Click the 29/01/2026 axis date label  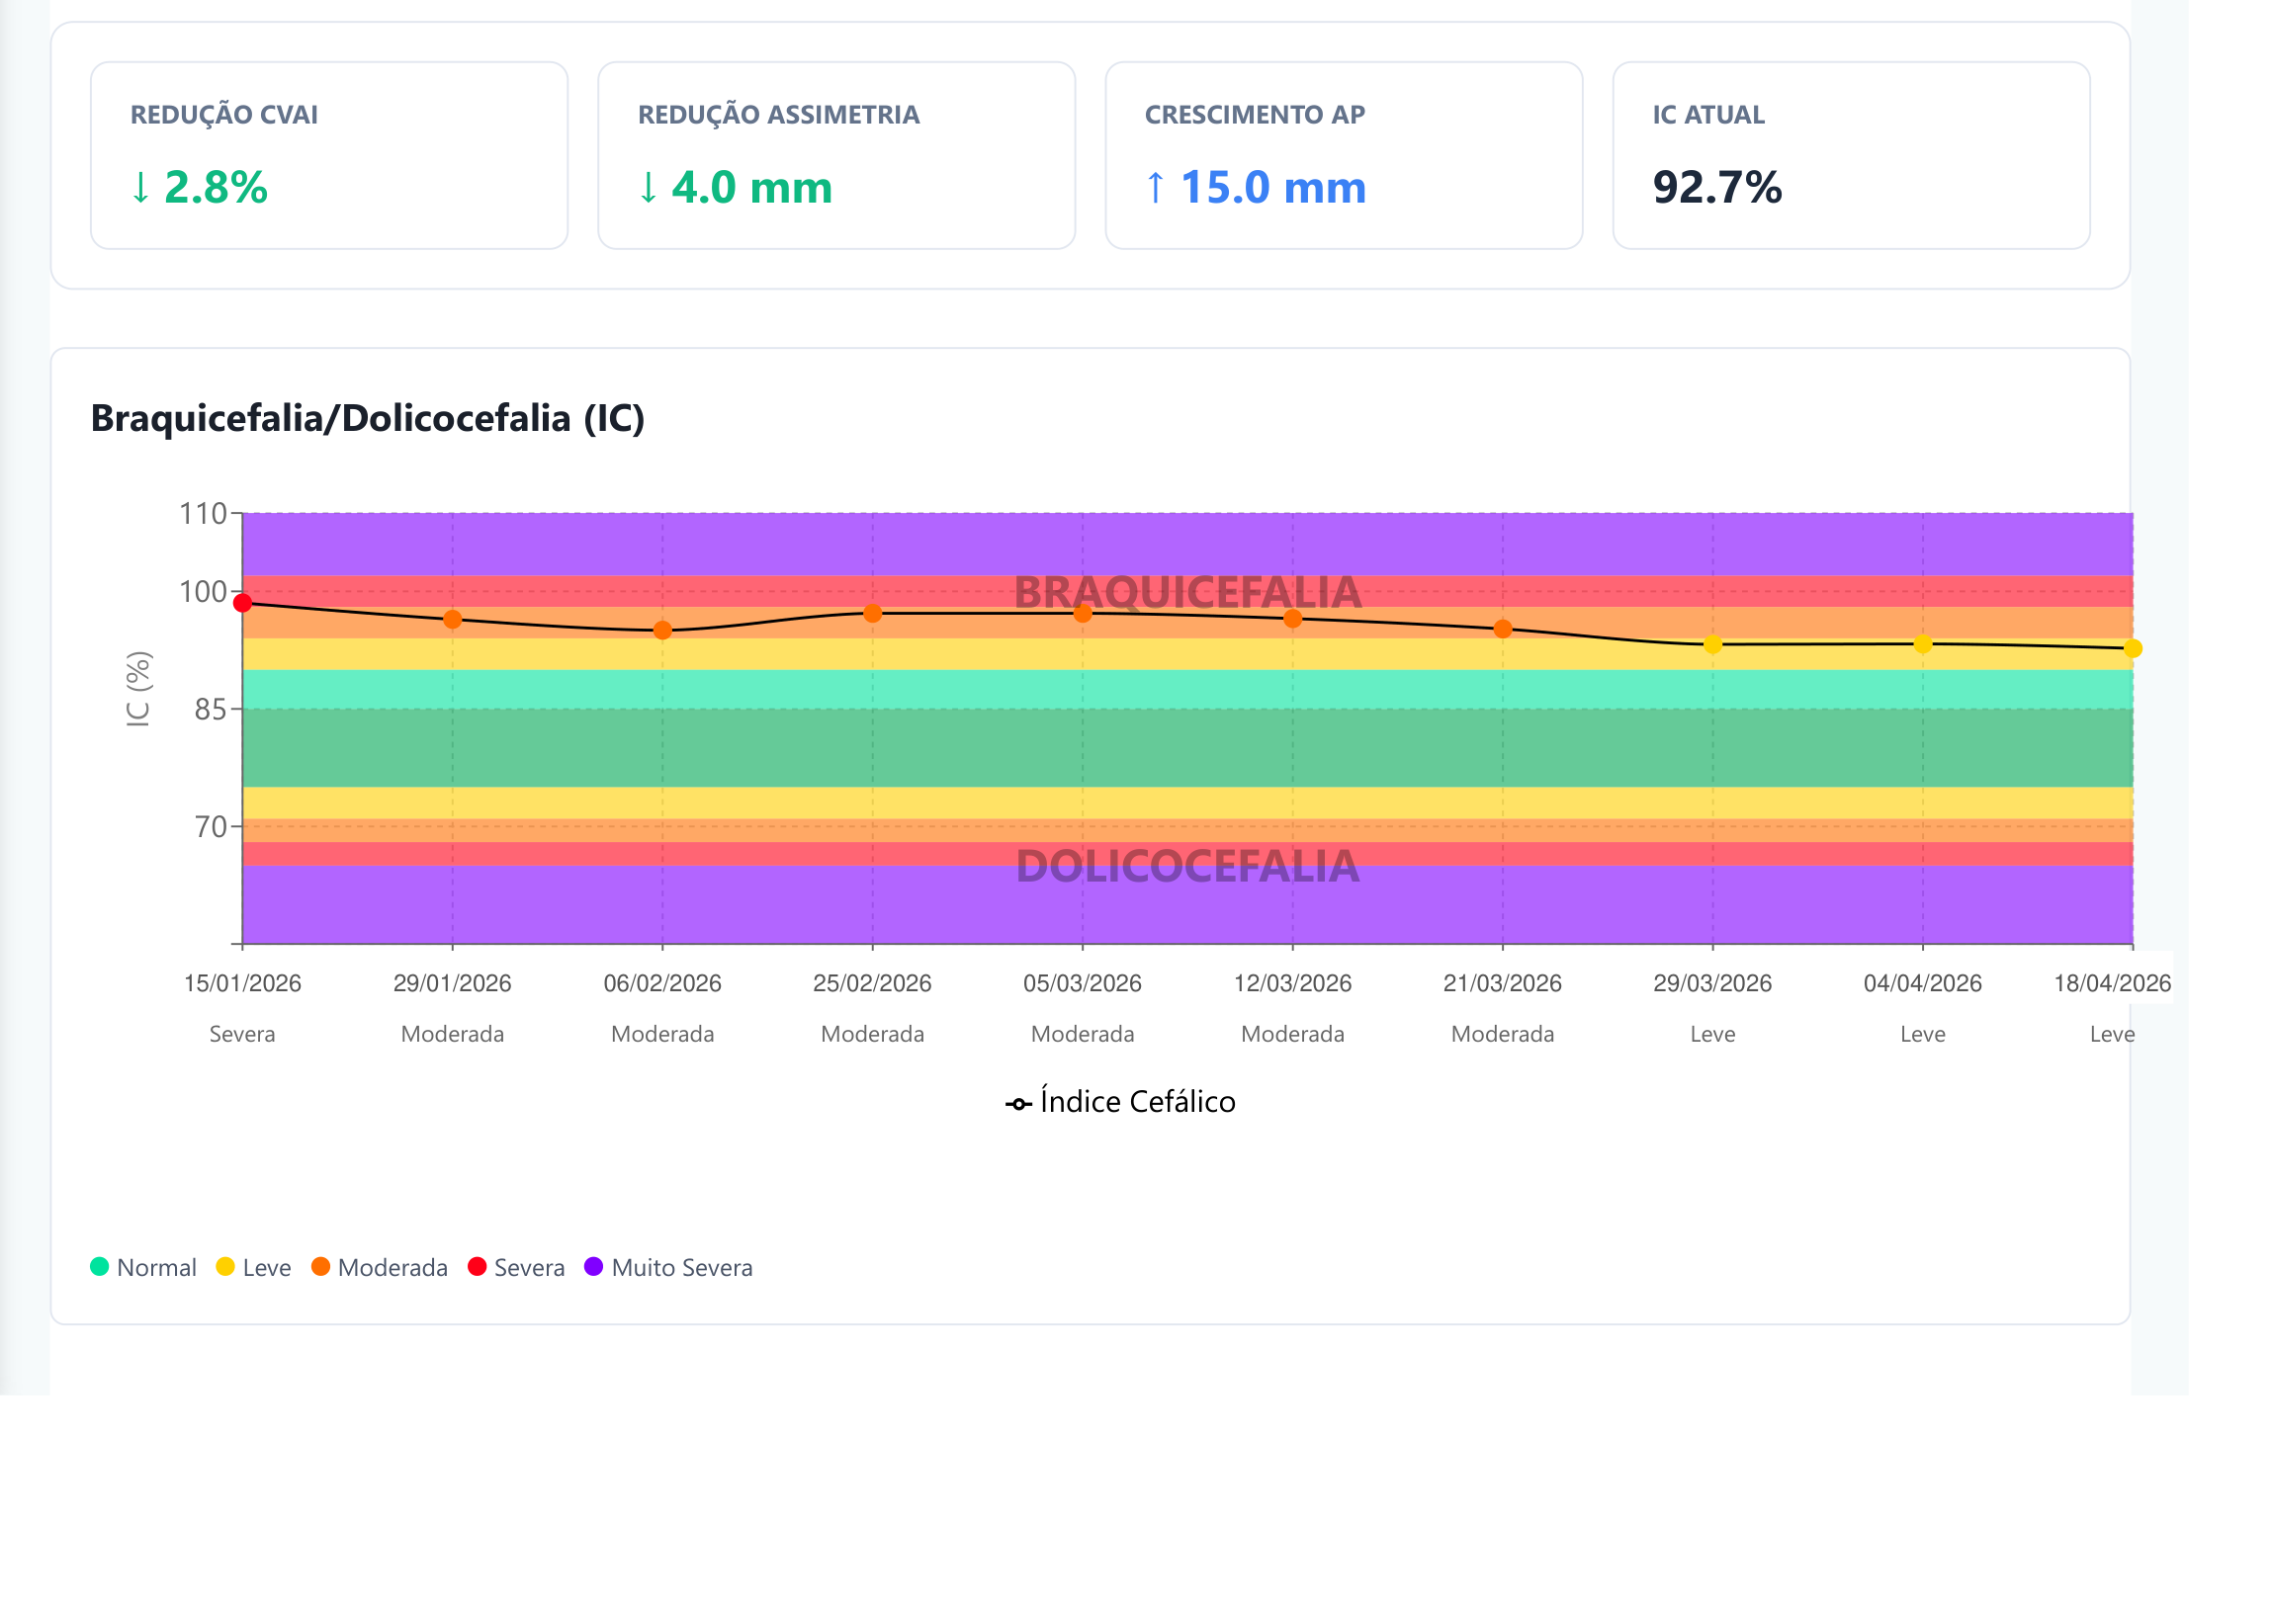click(452, 983)
